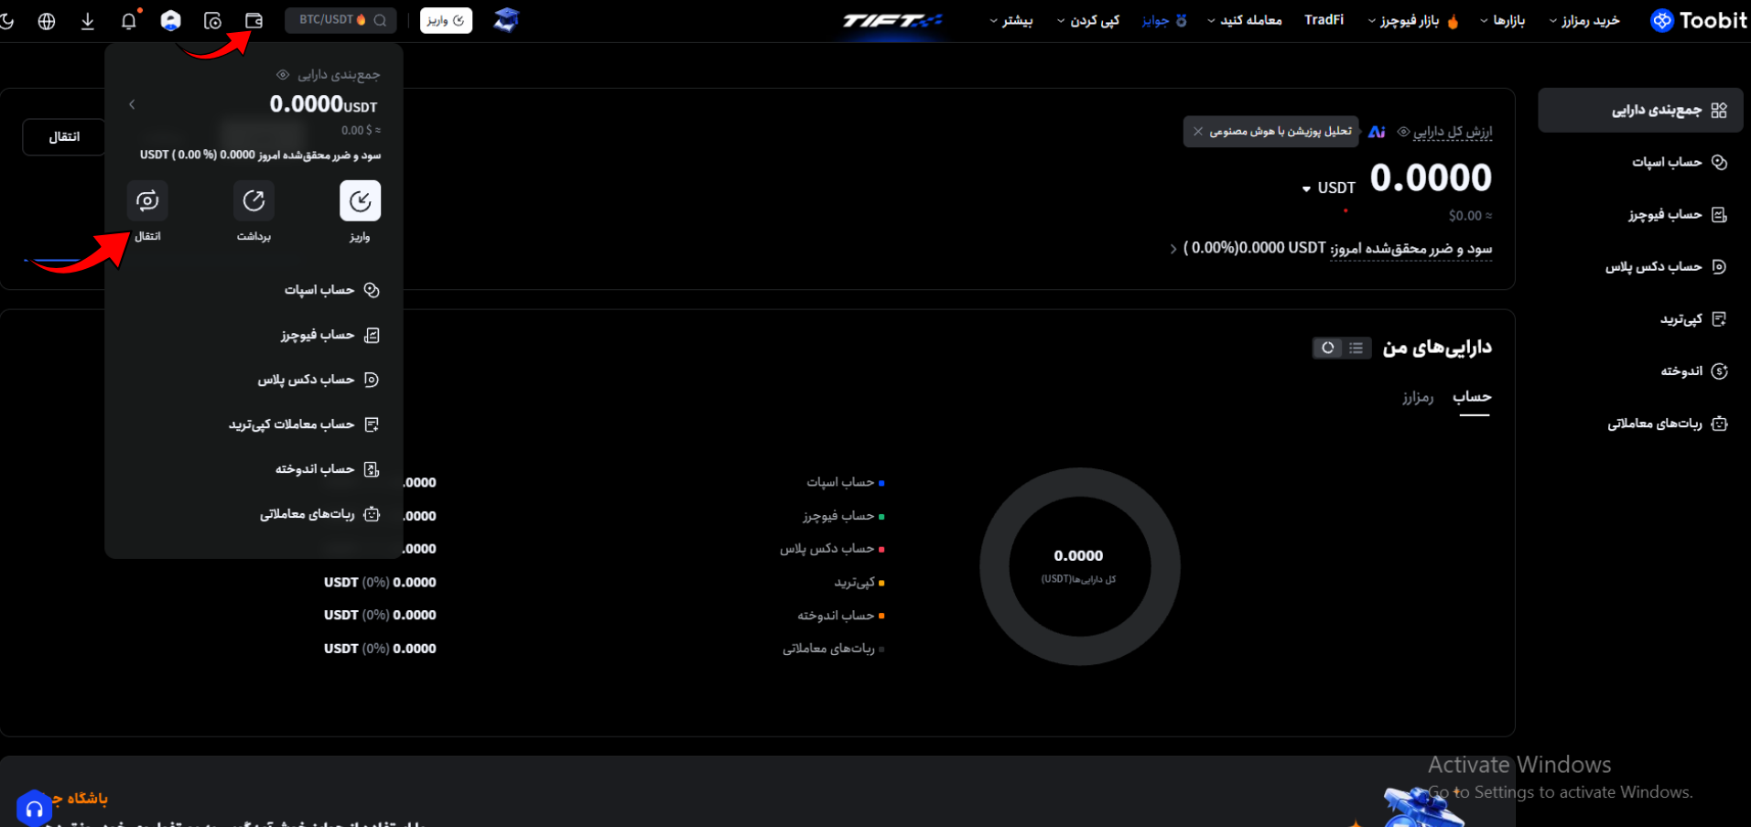Click the انتقال transfer icon in wallet popup
Image resolution: width=1751 pixels, height=827 pixels.
pyautogui.click(x=147, y=200)
